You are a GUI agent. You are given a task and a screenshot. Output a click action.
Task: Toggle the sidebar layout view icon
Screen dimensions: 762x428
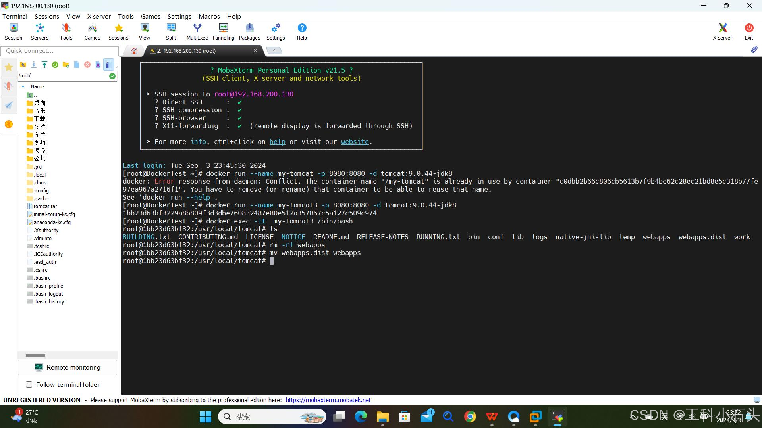pos(108,65)
